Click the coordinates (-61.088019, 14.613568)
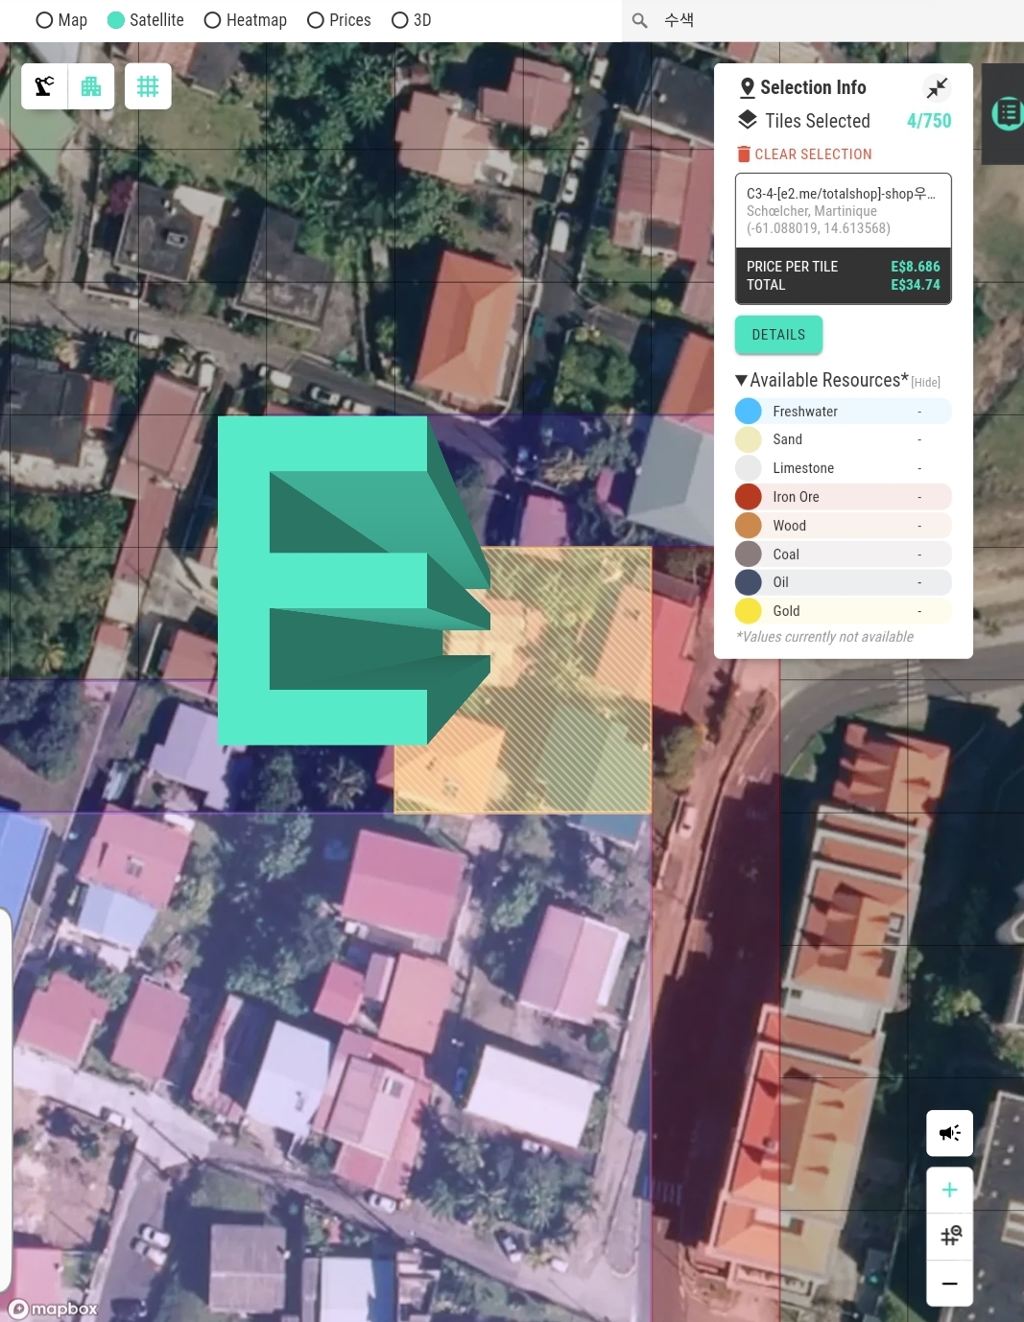 819,228
